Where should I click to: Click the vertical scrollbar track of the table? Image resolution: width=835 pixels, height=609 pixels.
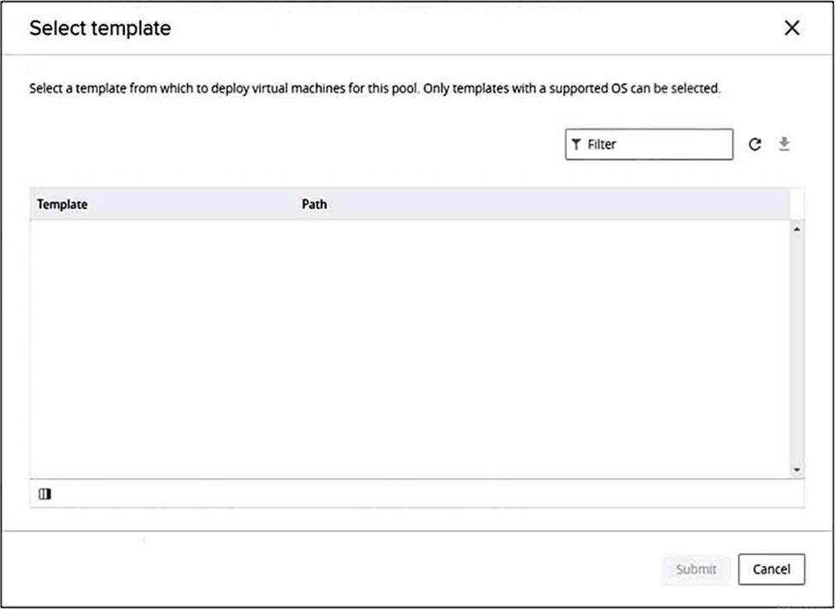point(797,343)
